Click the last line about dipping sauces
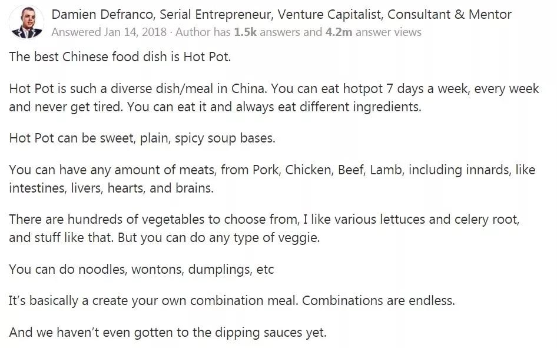Image resolution: width=557 pixels, height=348 pixels. tap(167, 332)
